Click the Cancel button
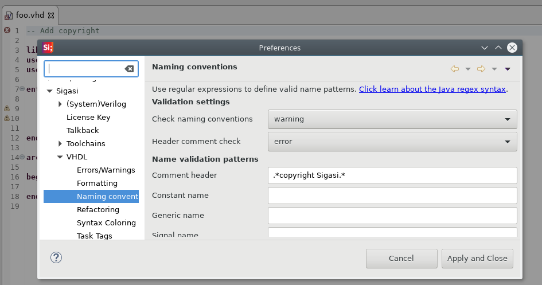The height and width of the screenshot is (285, 542). 401,259
